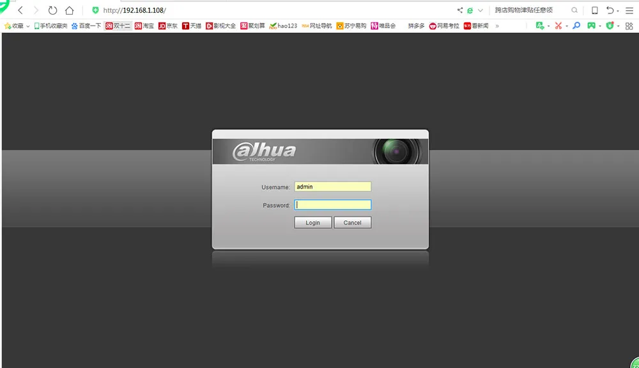The image size is (639, 368).
Task: Click the green game controller icon
Action: (x=591, y=26)
